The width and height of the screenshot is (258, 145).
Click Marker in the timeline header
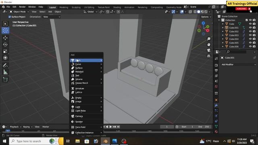click(46, 127)
